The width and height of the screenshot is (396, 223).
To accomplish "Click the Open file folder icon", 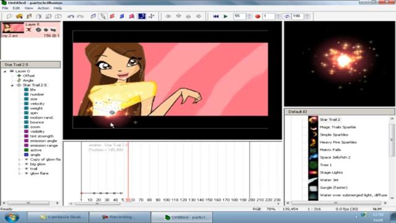I will [19, 17].
